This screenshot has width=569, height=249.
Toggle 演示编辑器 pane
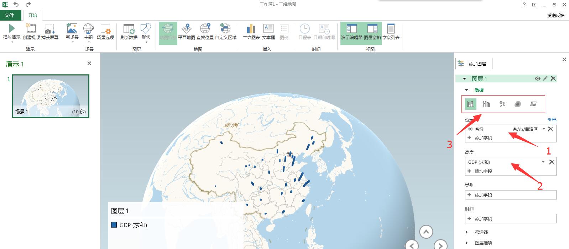click(x=351, y=33)
